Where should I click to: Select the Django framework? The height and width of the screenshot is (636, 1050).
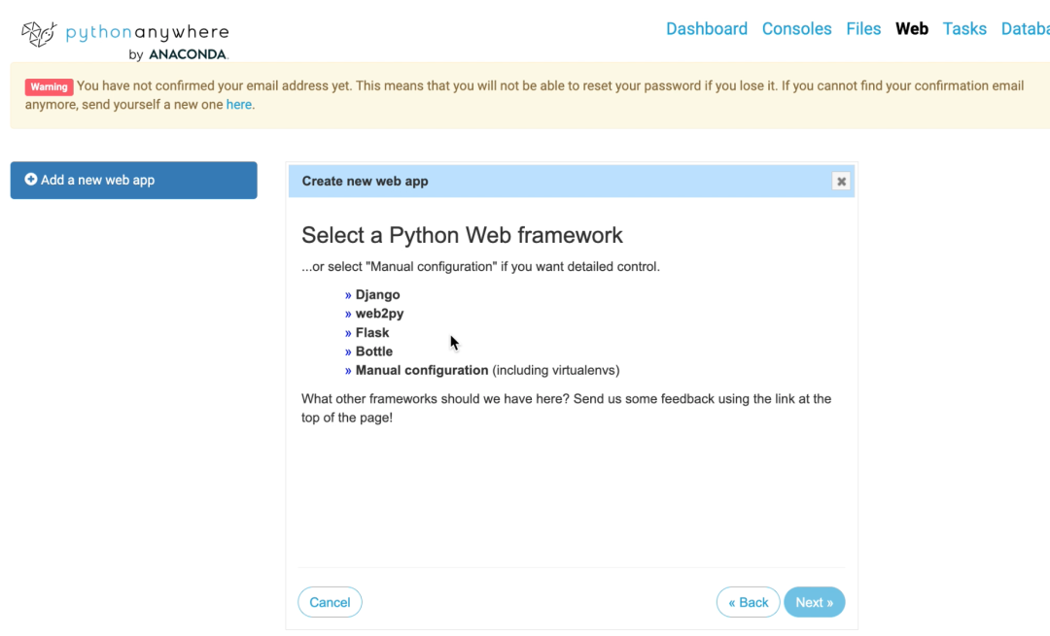pyautogui.click(x=377, y=294)
